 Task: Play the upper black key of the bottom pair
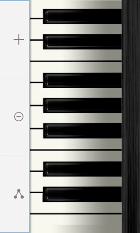82,169
